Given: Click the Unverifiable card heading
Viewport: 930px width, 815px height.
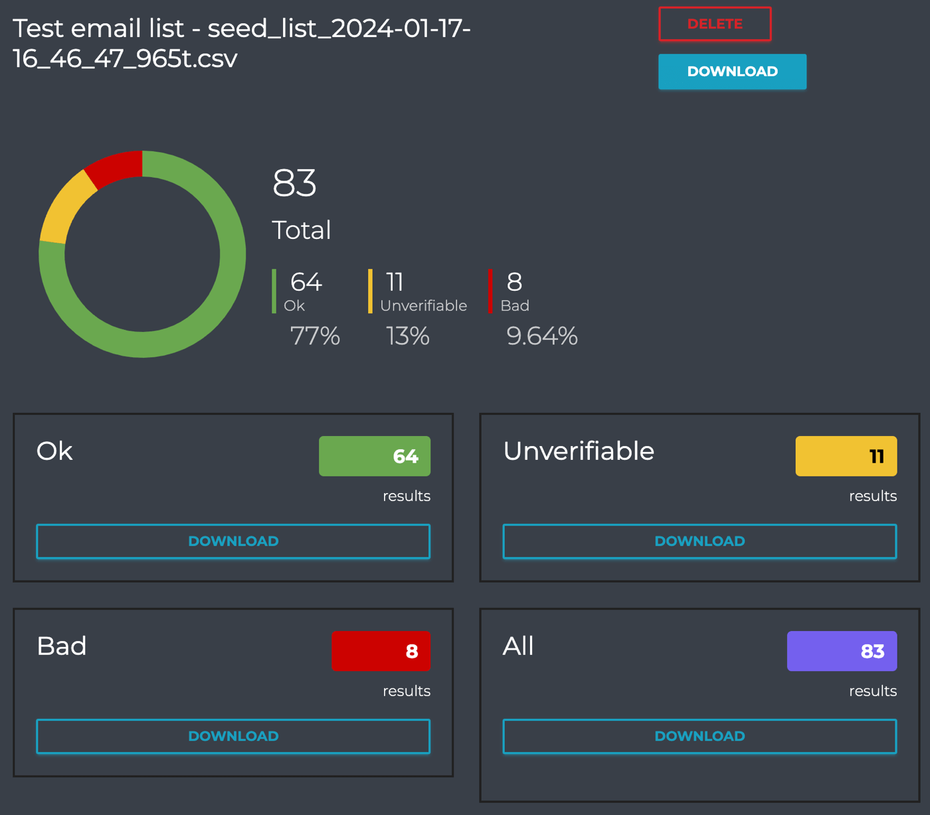Looking at the screenshot, I should pos(579,451).
